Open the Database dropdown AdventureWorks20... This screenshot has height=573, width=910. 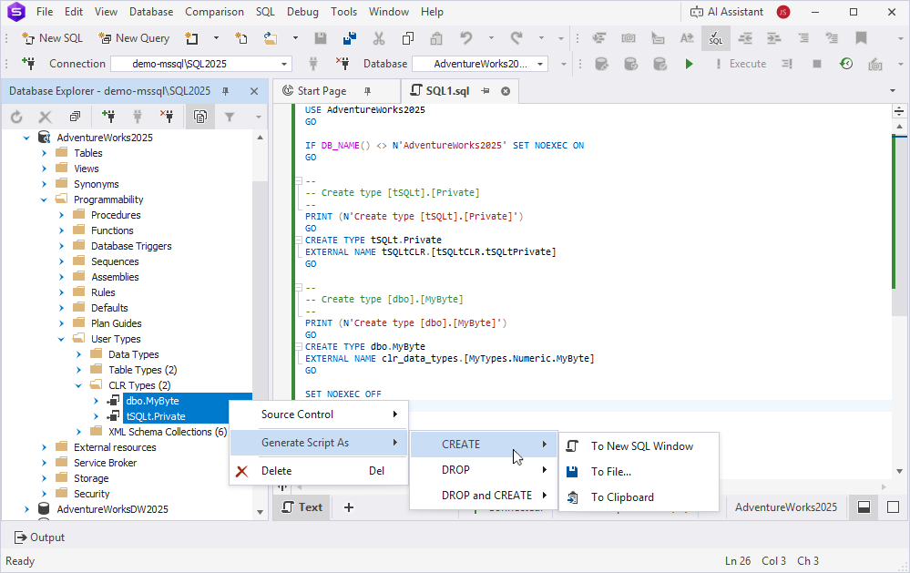pyautogui.click(x=480, y=64)
